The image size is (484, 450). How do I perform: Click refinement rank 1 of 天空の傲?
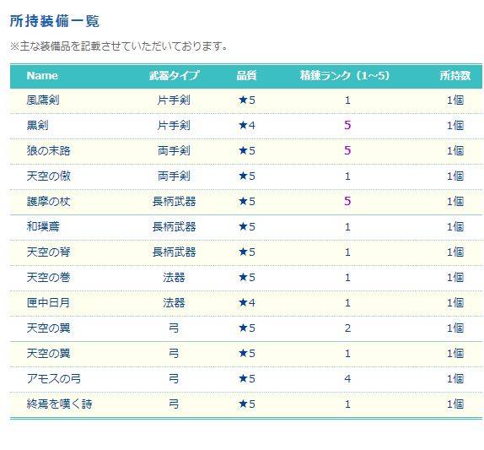(347, 176)
